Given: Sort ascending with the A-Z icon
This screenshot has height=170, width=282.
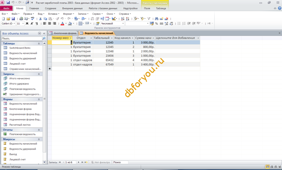Looking at the screenshot, I should pos(122,18).
